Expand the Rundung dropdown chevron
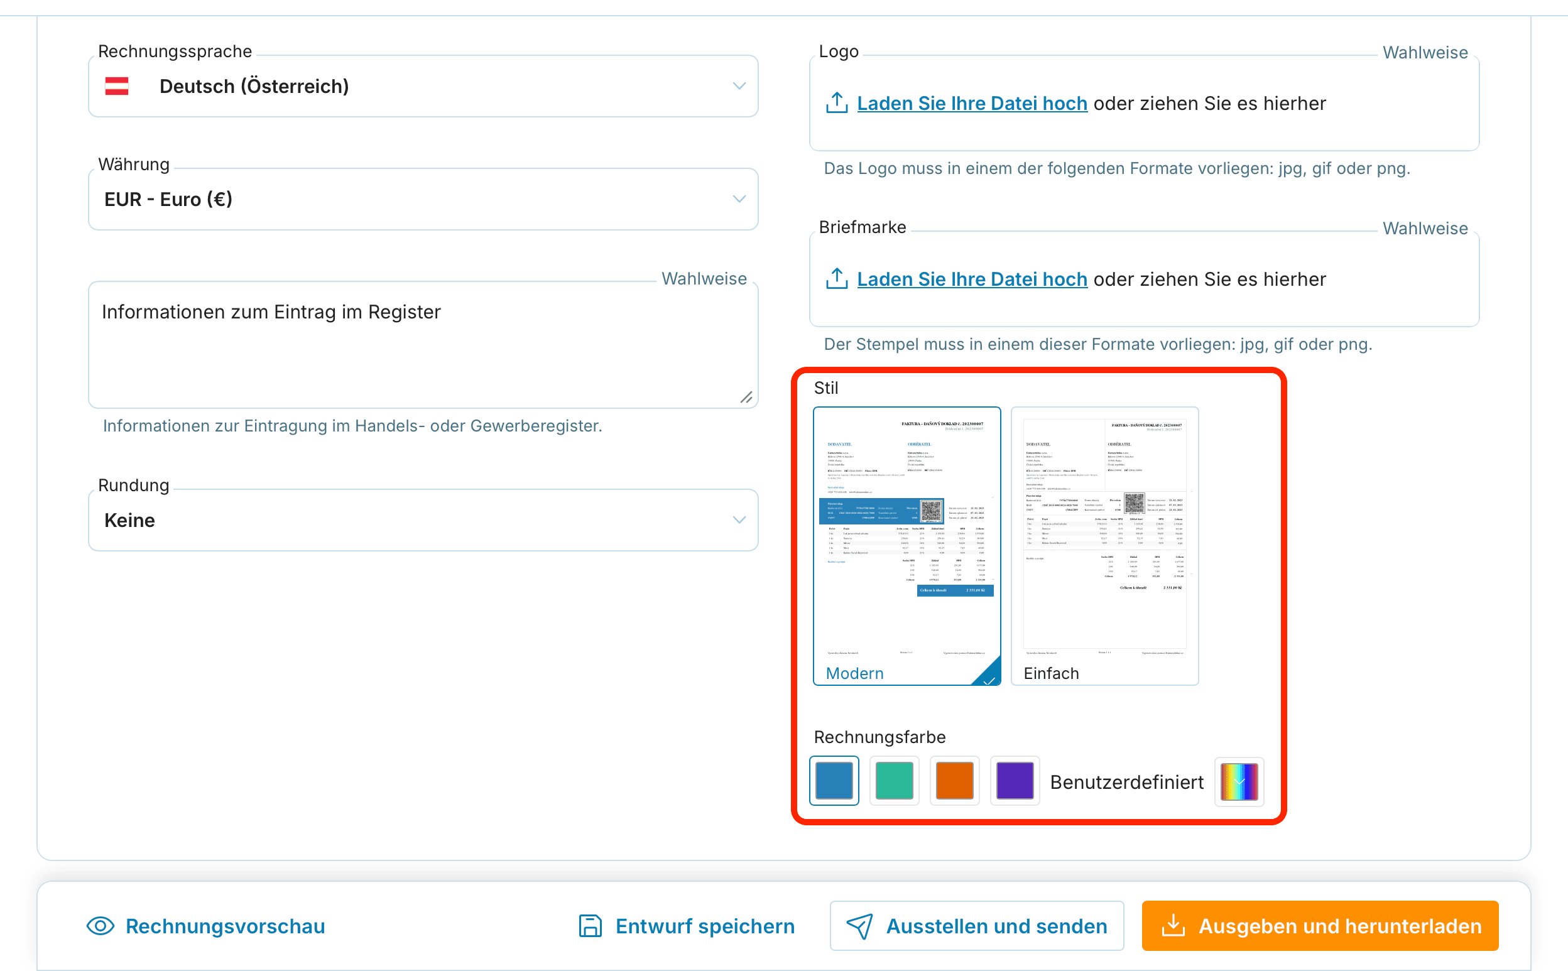The image size is (1568, 971). [x=739, y=519]
